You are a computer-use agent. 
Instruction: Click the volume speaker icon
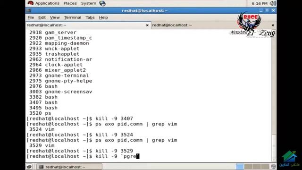pos(273,3)
